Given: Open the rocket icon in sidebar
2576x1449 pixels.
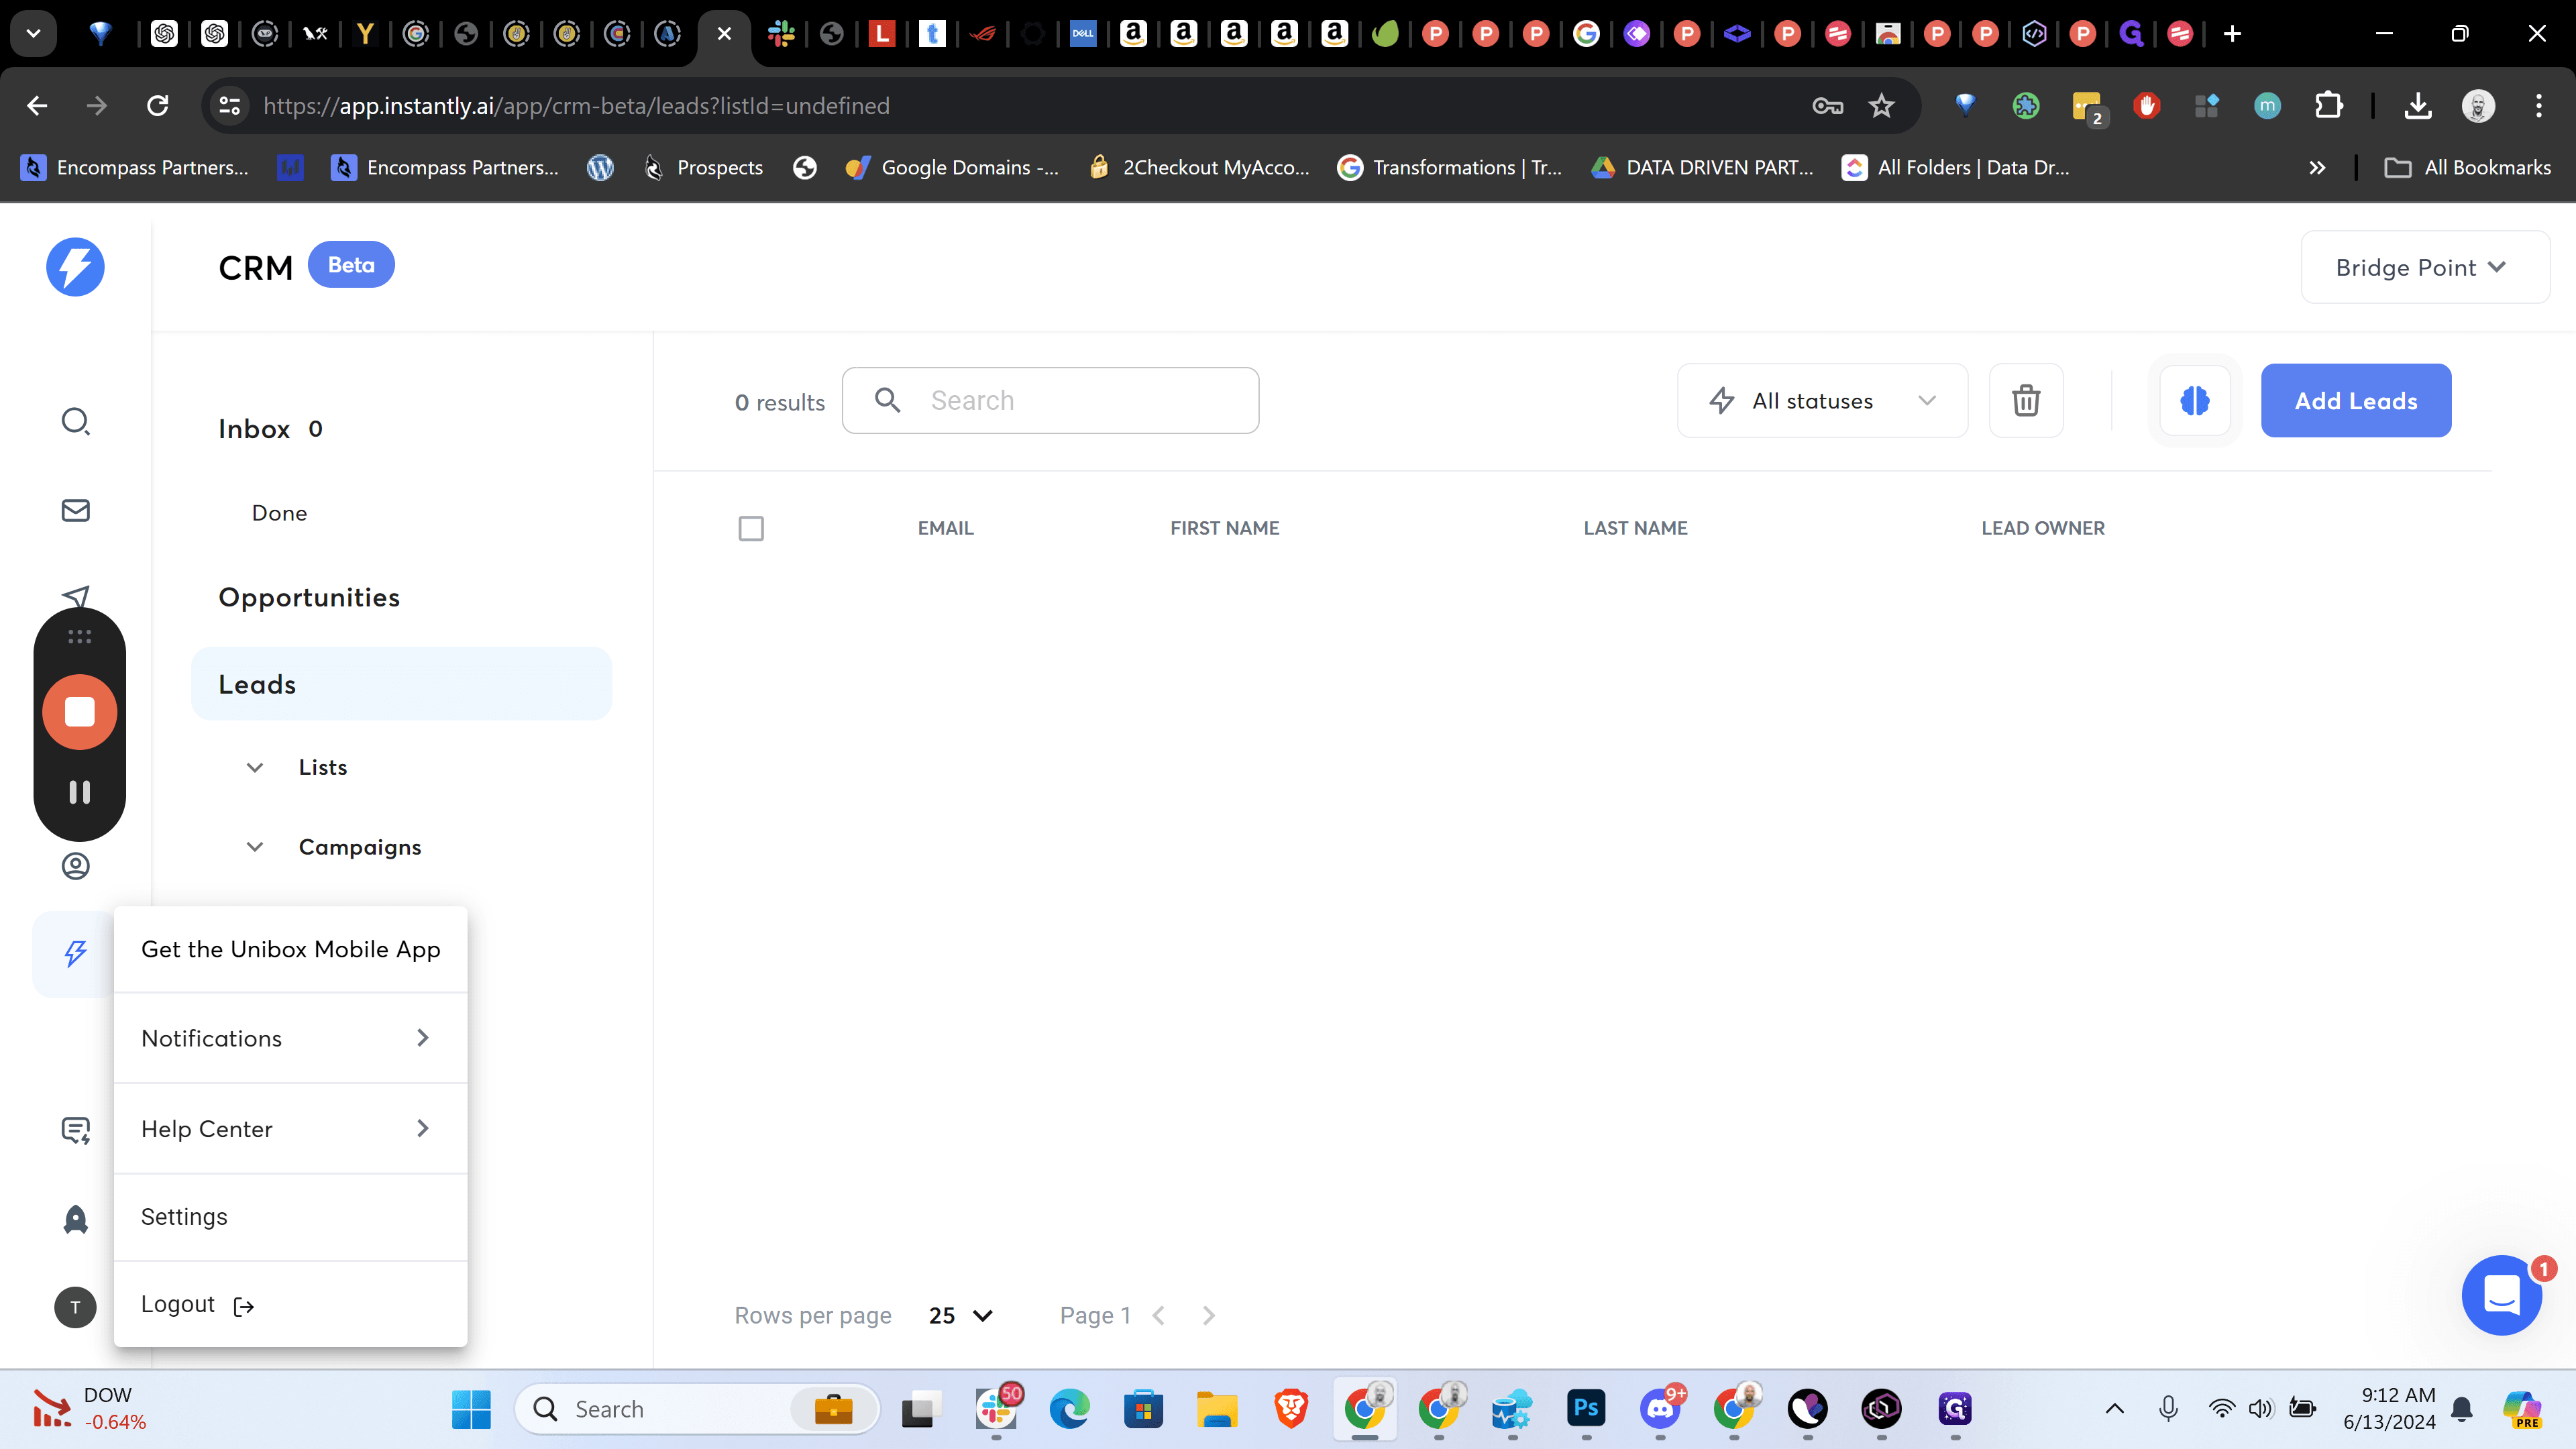Looking at the screenshot, I should [x=76, y=1219].
